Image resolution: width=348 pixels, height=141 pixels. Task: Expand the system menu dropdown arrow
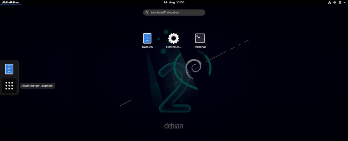344,2
